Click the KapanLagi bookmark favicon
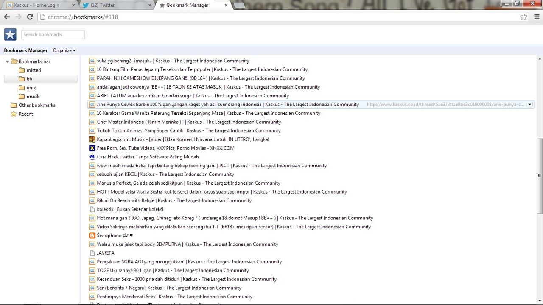This screenshot has height=305, width=543. (92, 139)
